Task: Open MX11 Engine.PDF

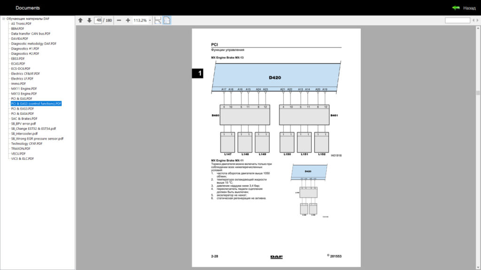Action: (x=24, y=89)
